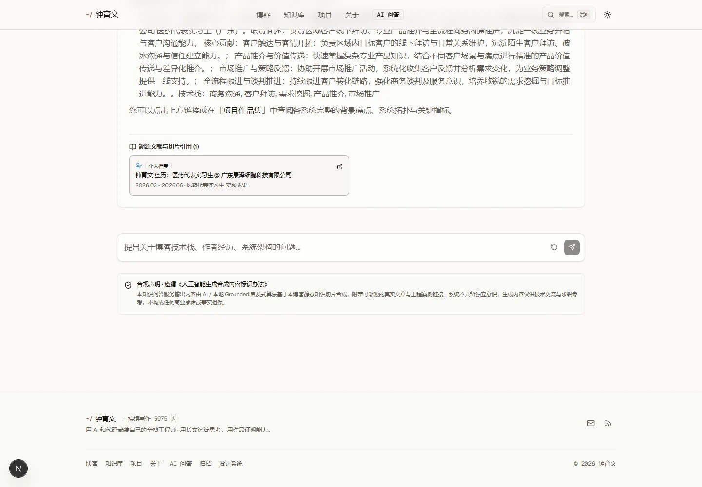Open the 博客 tab in the top navigation
The height and width of the screenshot is (487, 702).
pos(263,15)
